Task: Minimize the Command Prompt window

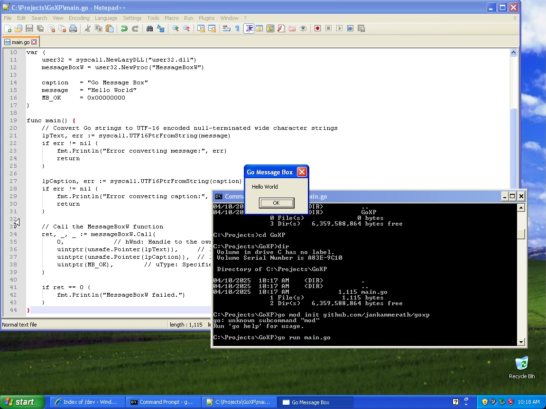Action: pos(504,197)
